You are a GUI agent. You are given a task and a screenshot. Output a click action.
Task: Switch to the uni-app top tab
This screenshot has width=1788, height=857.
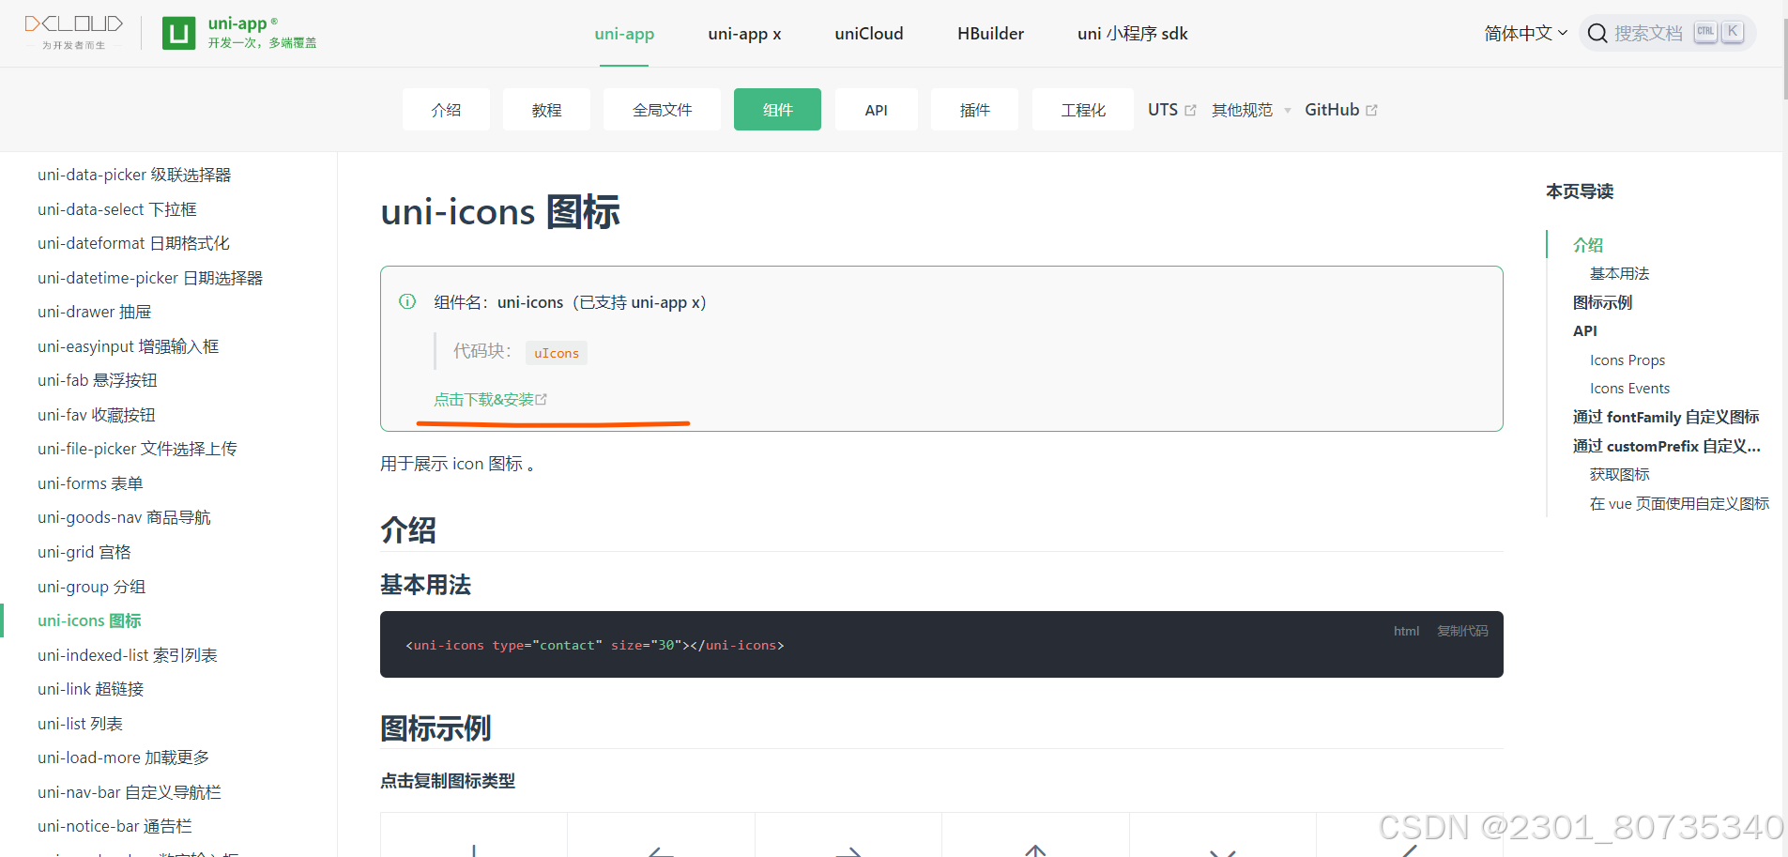tap(624, 34)
